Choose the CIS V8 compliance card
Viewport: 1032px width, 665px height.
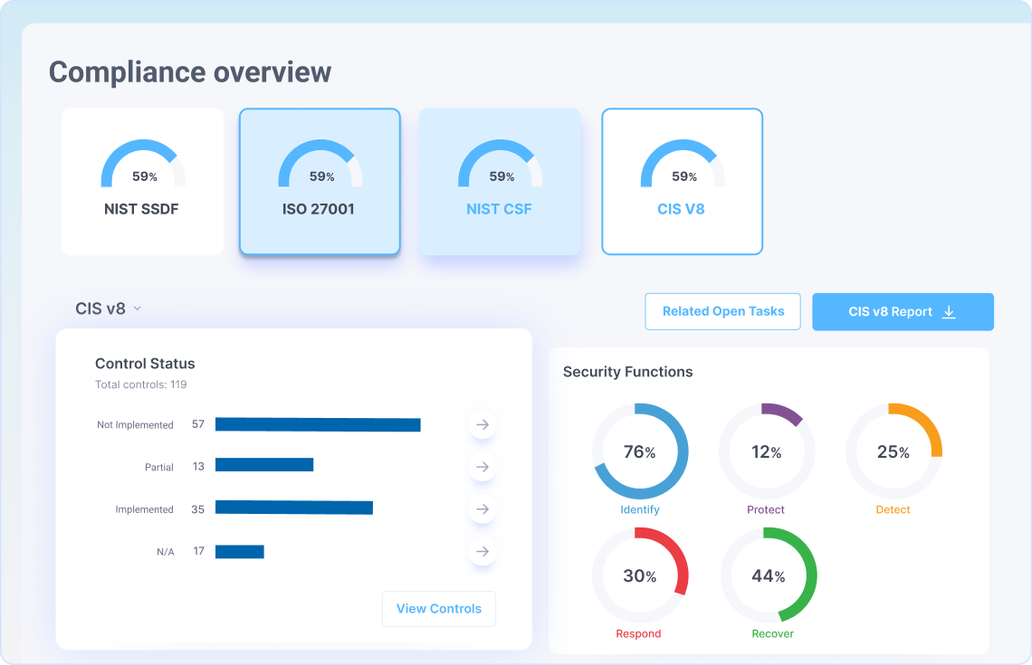pos(682,182)
